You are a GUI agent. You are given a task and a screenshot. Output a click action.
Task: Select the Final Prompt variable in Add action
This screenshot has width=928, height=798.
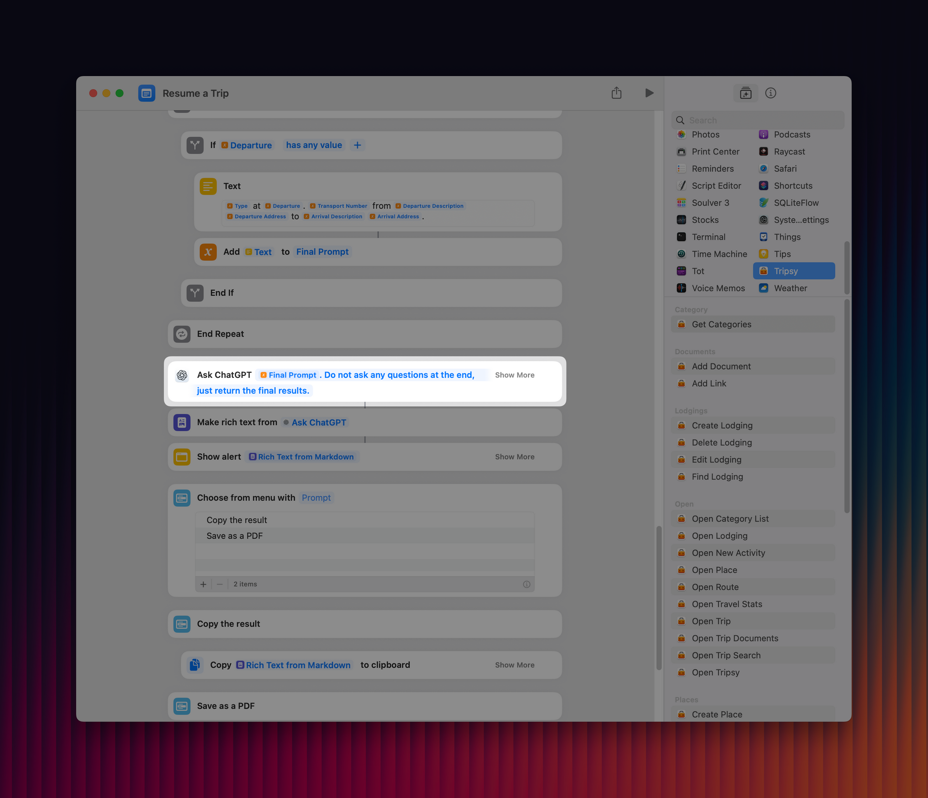pyautogui.click(x=322, y=252)
